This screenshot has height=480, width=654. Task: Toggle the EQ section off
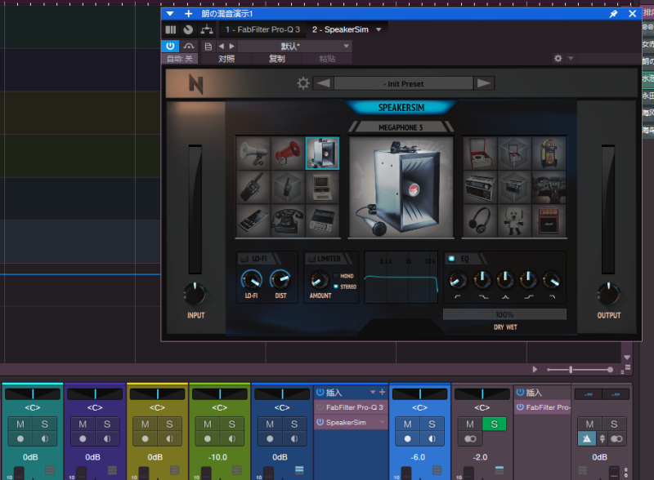point(451,259)
